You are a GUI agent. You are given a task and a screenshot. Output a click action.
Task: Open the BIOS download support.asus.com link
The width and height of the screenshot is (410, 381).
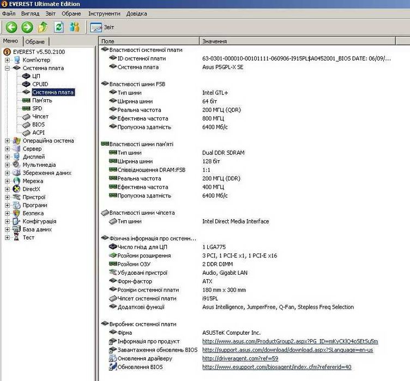click(288, 350)
